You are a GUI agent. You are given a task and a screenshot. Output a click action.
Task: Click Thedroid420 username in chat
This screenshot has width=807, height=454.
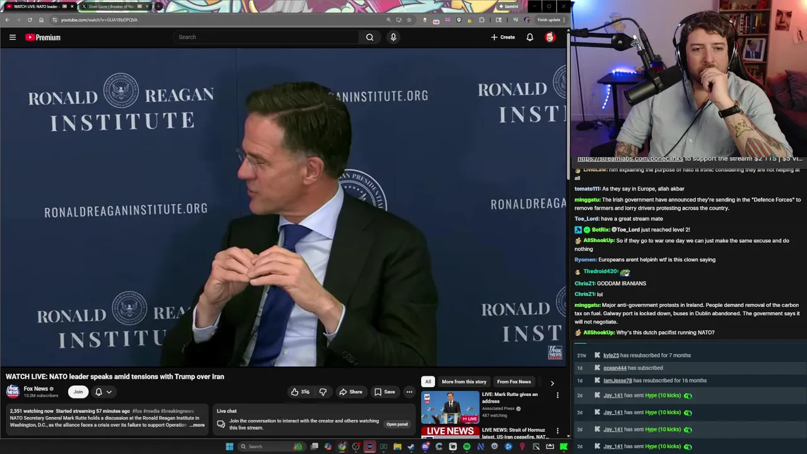600,272
